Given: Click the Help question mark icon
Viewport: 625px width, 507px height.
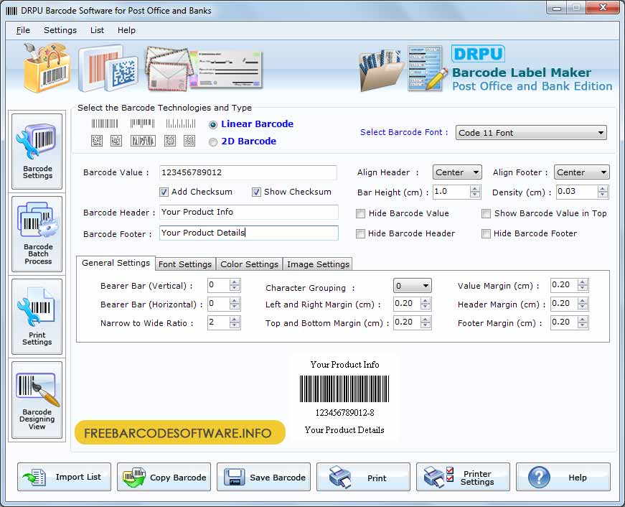Looking at the screenshot, I should [x=539, y=477].
